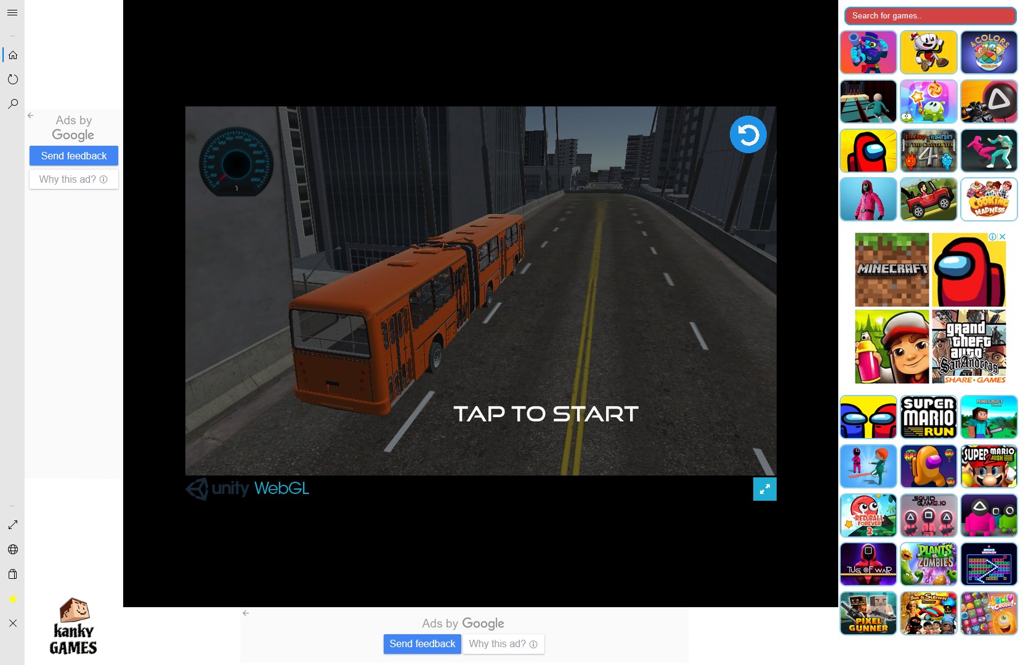Open the Cuphead game thumbnail
Viewport: 1023px width, 665px height.
coord(928,52)
